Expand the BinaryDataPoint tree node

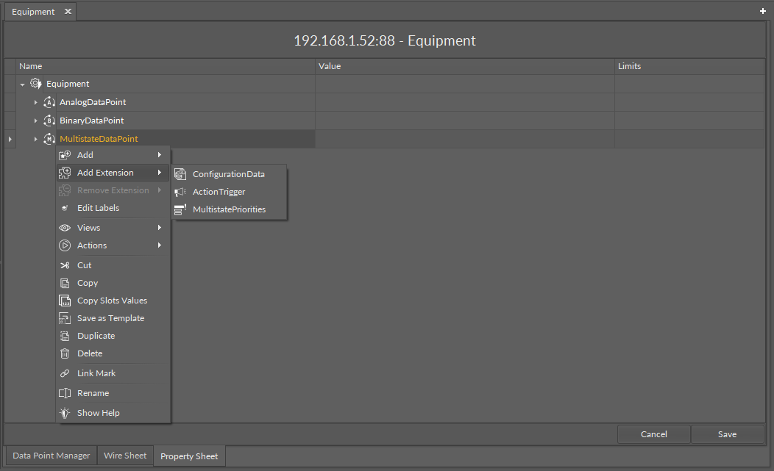(x=35, y=121)
